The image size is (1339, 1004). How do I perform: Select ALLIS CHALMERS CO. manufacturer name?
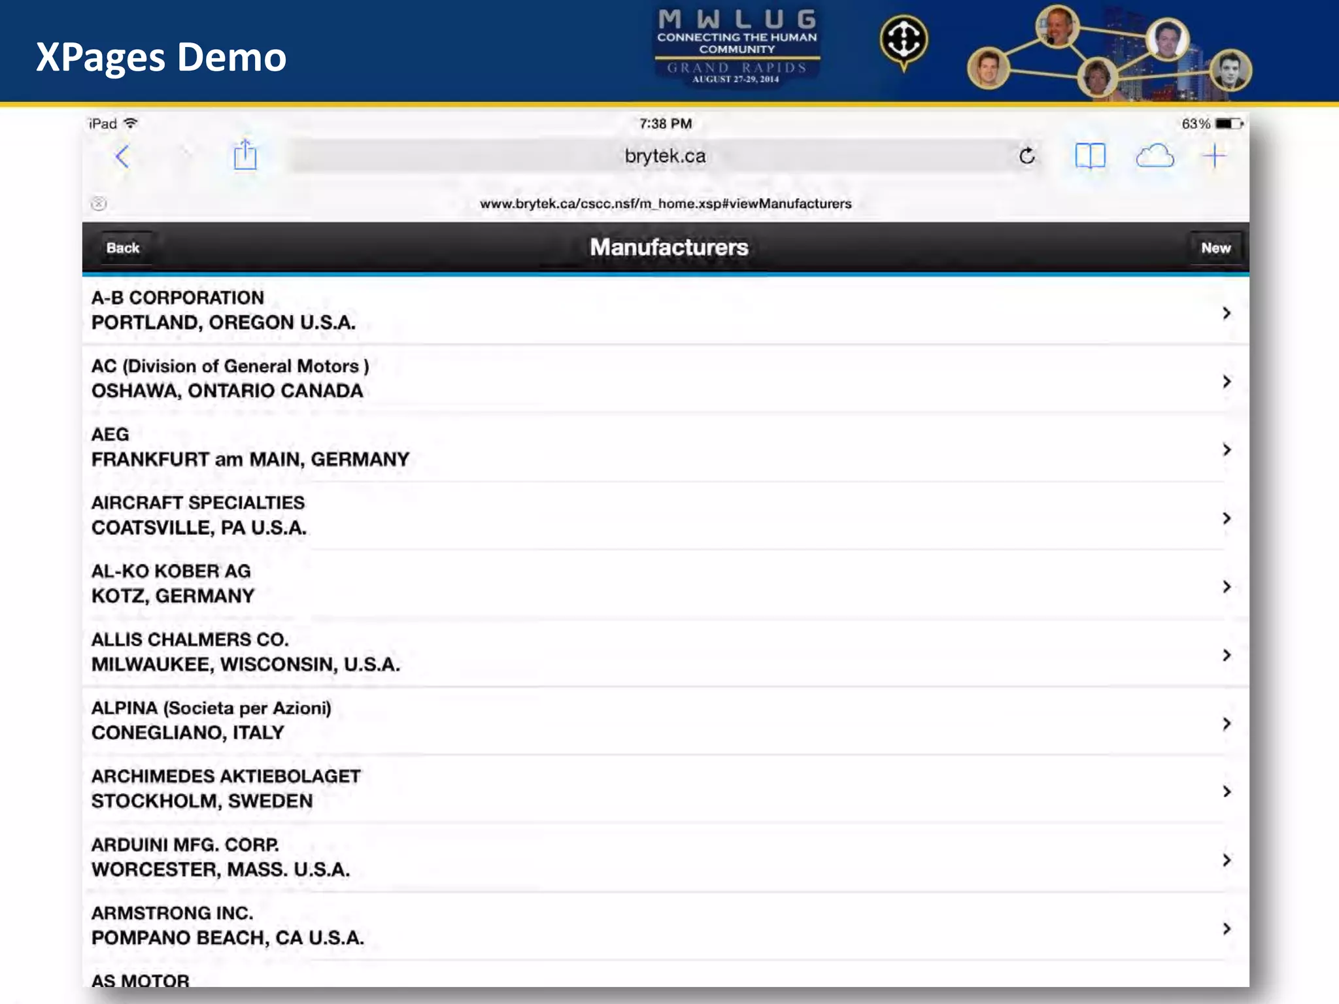[190, 639]
